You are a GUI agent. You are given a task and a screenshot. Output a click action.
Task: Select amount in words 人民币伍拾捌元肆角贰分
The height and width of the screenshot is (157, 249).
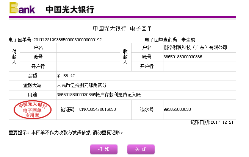[x=81, y=85]
